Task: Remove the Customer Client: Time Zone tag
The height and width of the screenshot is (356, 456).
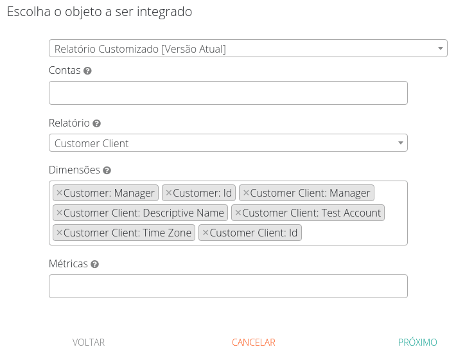Action: click(x=59, y=233)
